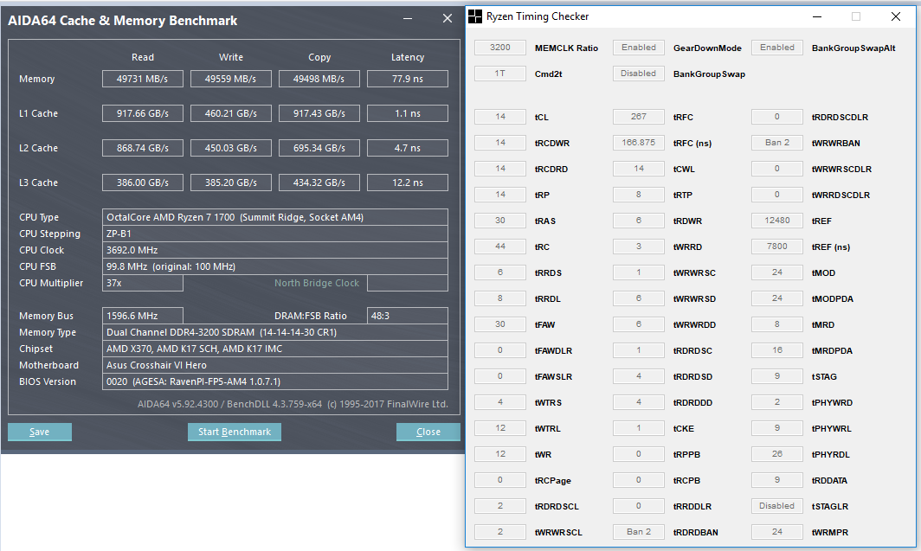Screen dimensions: 921x551
Task: Click Memory Bus value 1596.6 MHz
Action: 143,316
